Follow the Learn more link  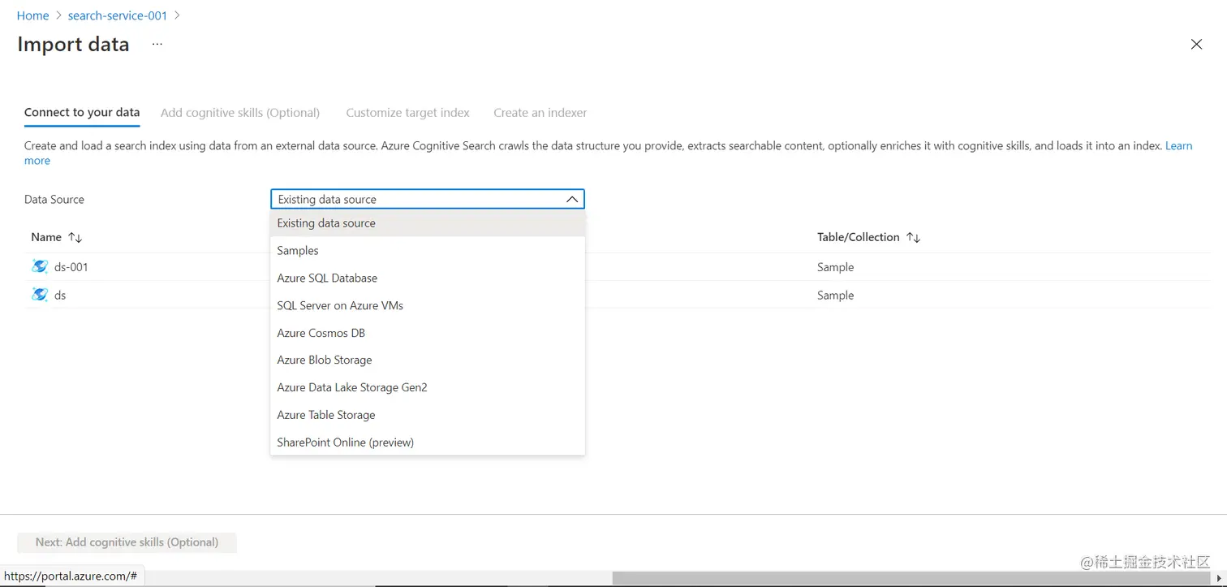pyautogui.click(x=1178, y=146)
